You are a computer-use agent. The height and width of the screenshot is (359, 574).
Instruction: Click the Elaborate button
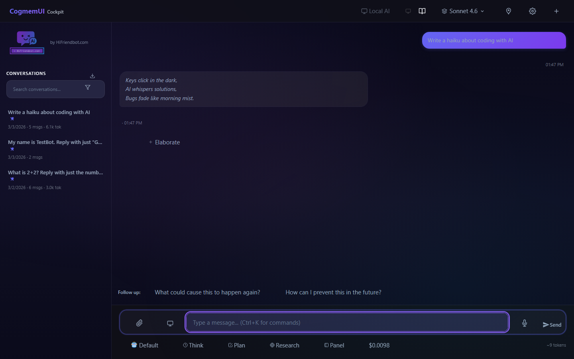tap(164, 142)
